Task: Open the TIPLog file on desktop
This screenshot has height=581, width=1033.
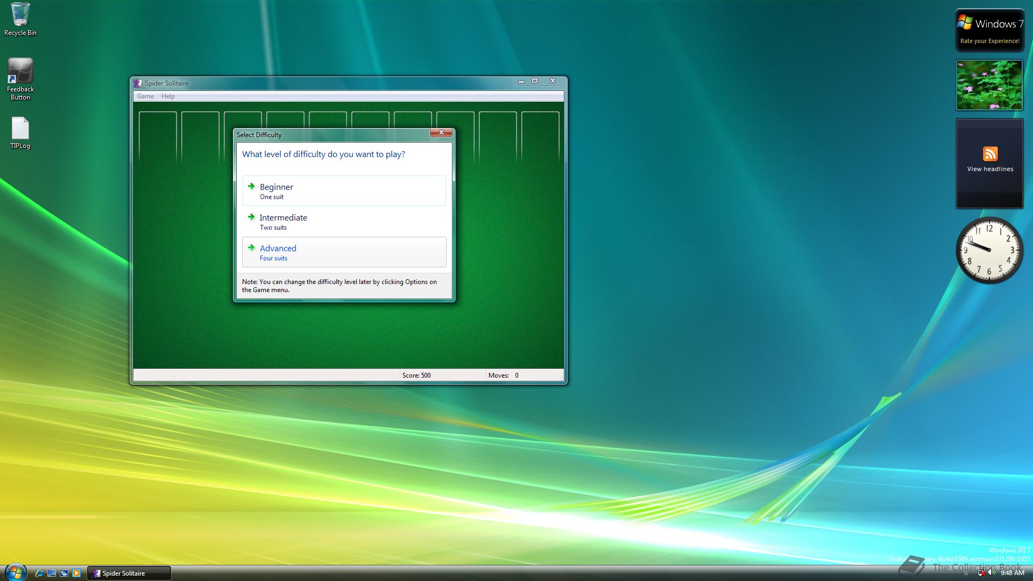Action: [x=20, y=133]
